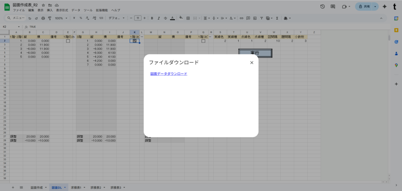Click the insert link icon

click(241, 18)
